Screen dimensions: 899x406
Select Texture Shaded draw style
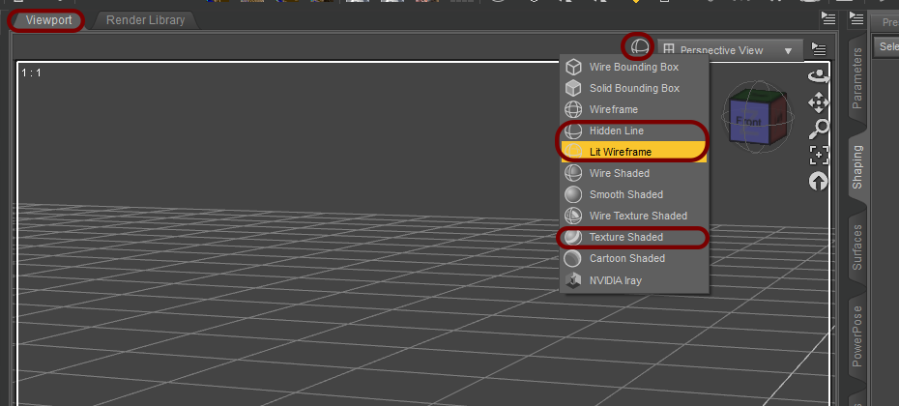tap(634, 237)
